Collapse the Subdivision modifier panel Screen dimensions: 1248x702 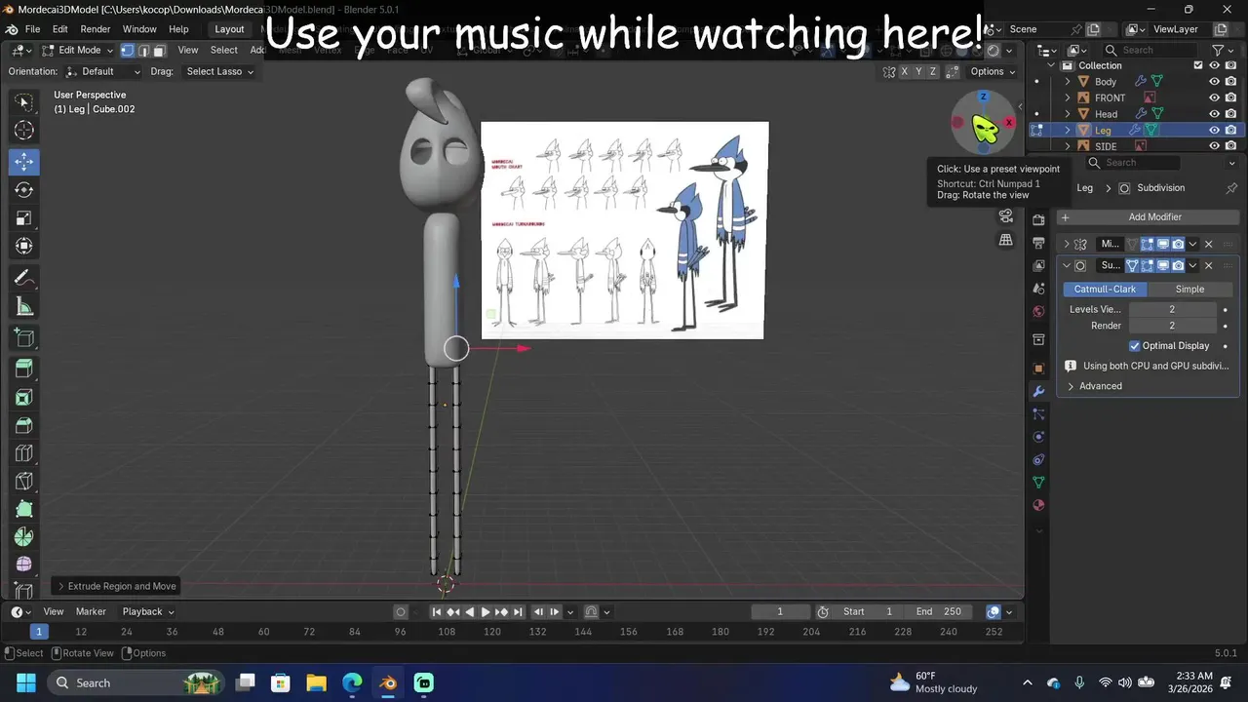(x=1066, y=265)
